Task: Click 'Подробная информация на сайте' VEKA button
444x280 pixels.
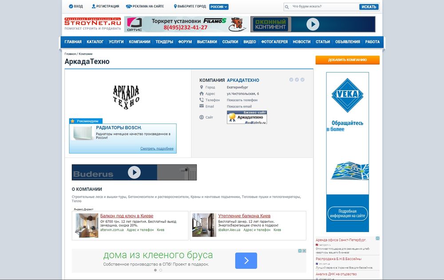Action: [348, 213]
